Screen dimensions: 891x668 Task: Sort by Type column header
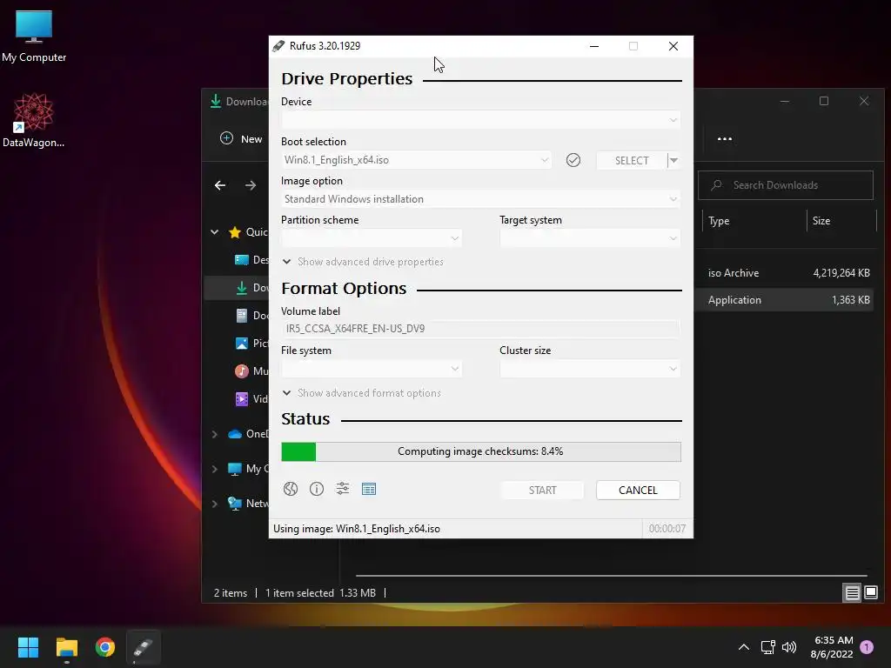719,221
